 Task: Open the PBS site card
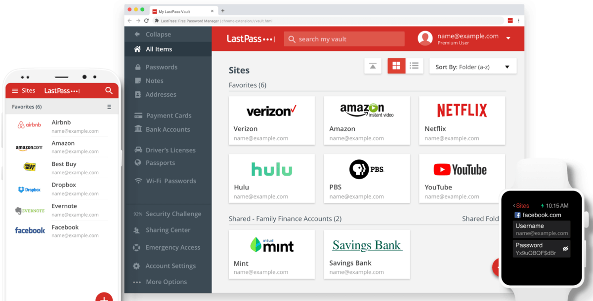click(x=367, y=178)
